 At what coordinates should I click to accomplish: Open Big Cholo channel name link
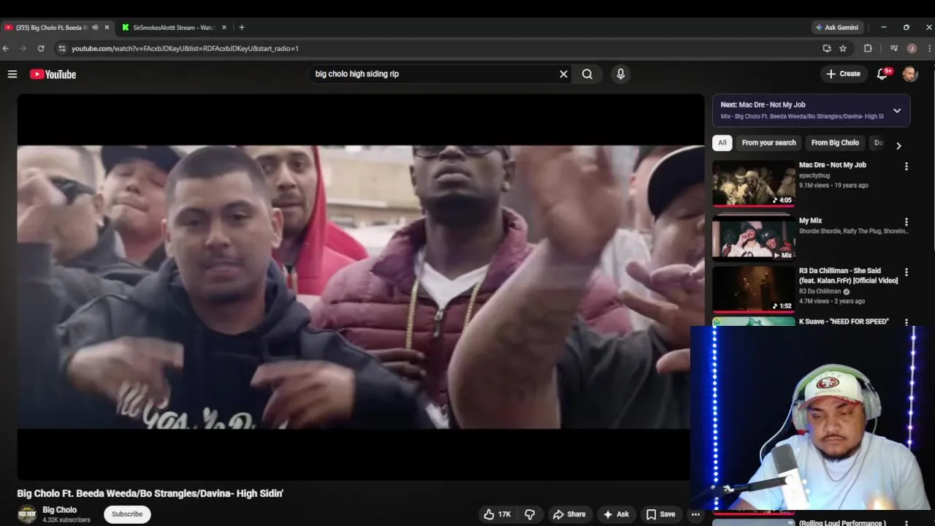59,510
